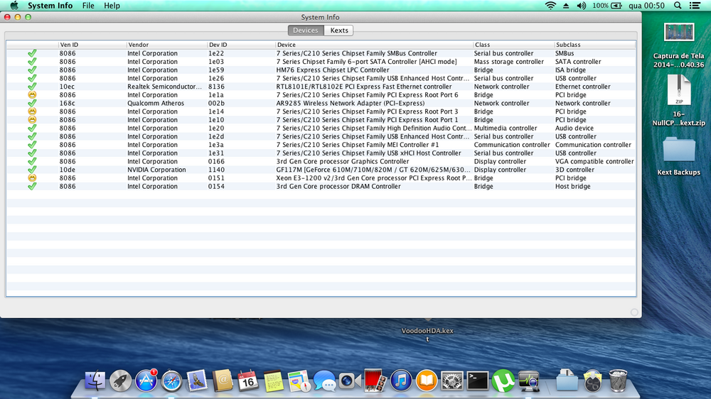Sort by the Class column header

pos(482,45)
